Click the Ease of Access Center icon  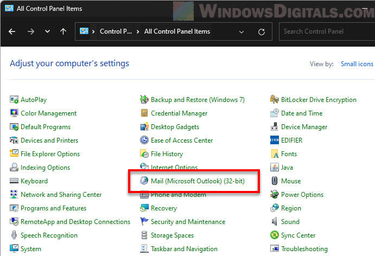point(144,140)
